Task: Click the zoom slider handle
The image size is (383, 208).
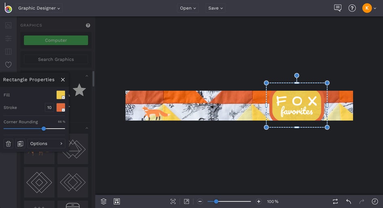Action: [216, 202]
